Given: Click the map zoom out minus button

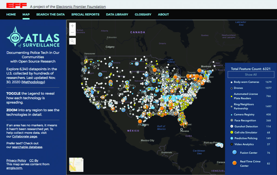Looking at the screenshot, I should 72,33.
